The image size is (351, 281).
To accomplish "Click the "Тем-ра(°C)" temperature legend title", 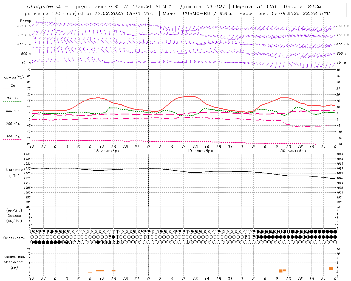I will [x=13, y=78].
